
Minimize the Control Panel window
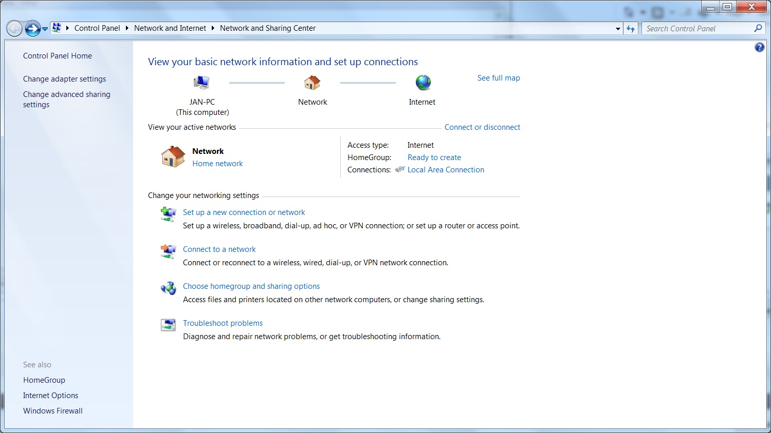point(710,7)
